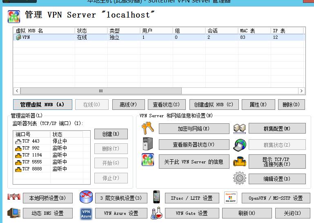Select the TCP 5555 listener entry
Viewport: 314px width, 223px height.
31,162
